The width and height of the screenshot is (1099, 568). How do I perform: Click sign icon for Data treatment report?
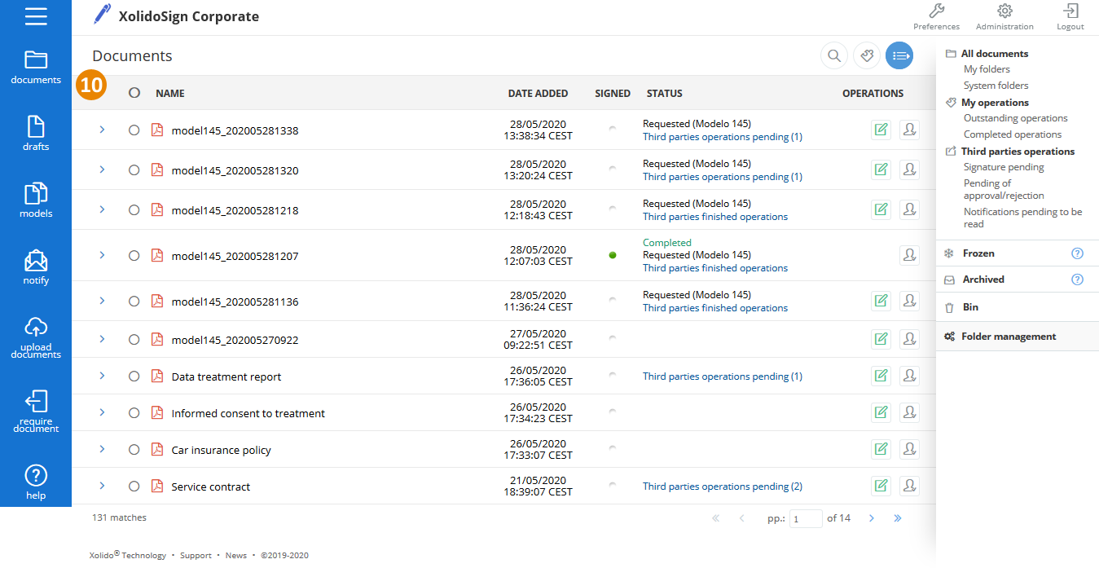click(x=881, y=376)
